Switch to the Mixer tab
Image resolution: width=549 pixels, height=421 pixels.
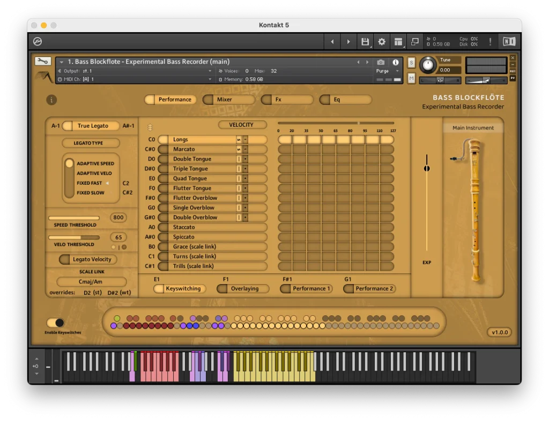point(229,99)
